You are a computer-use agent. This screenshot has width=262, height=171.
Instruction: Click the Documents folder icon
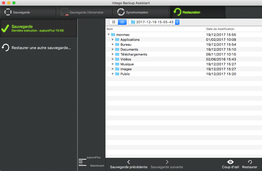coord(117,49)
